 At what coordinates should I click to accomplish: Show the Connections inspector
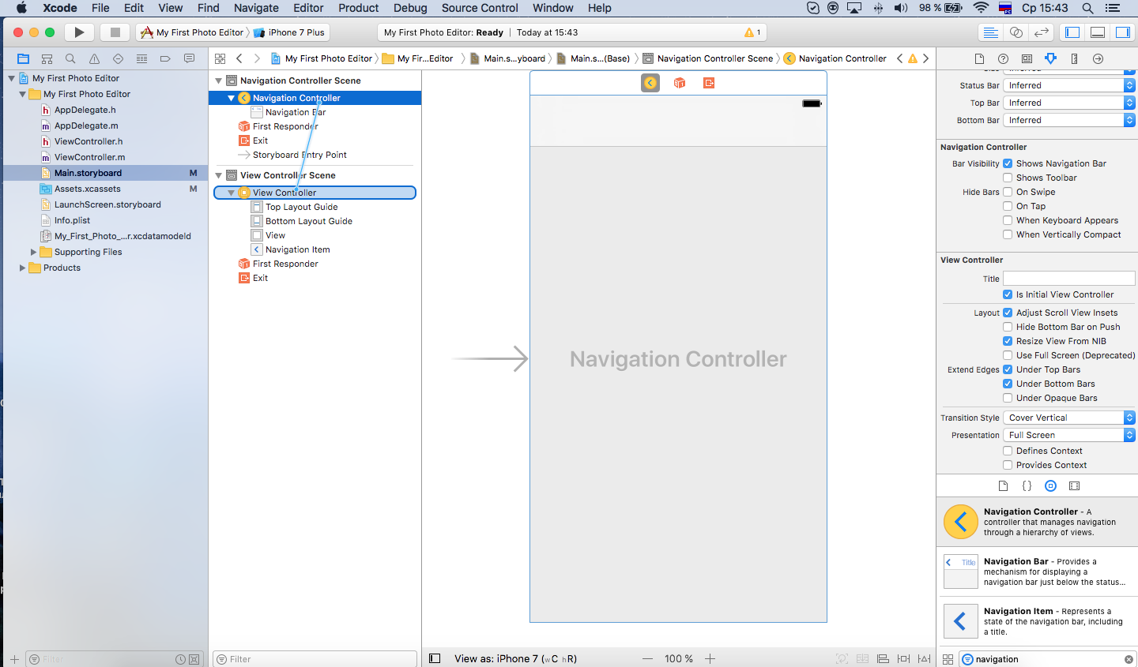point(1098,58)
